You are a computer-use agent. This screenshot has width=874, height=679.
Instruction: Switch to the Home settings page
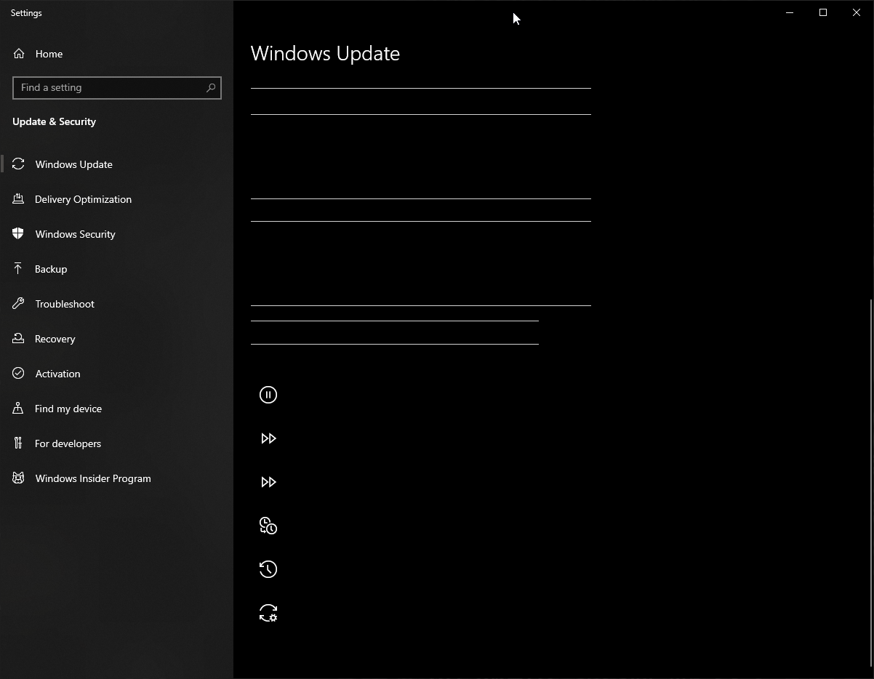pos(49,54)
